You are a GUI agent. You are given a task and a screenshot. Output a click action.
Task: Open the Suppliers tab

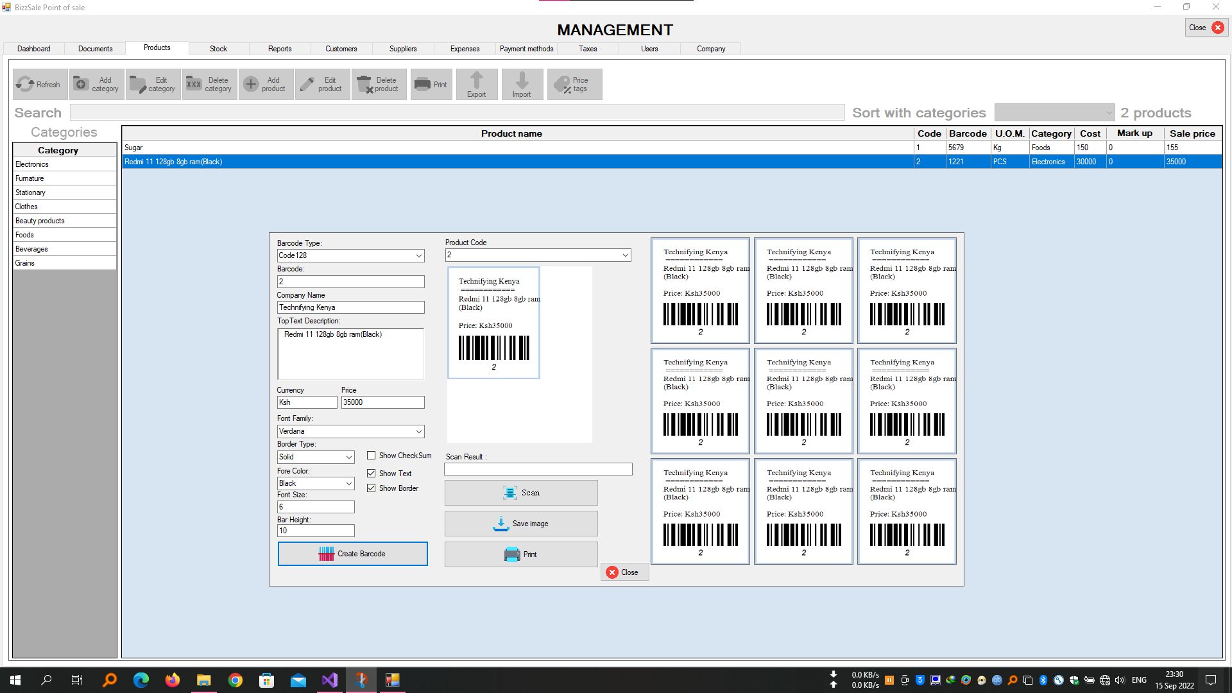(x=402, y=49)
